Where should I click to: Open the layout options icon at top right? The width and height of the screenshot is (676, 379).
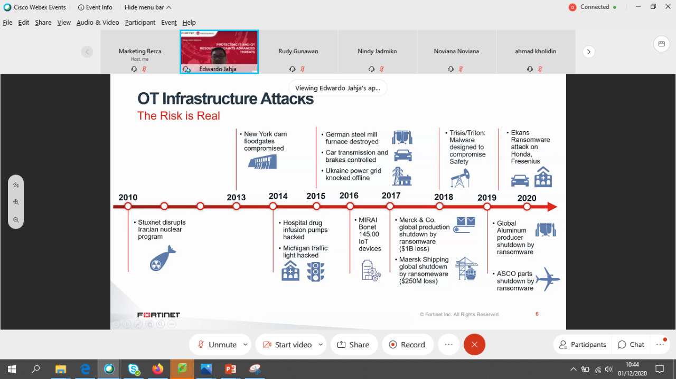tap(661, 44)
